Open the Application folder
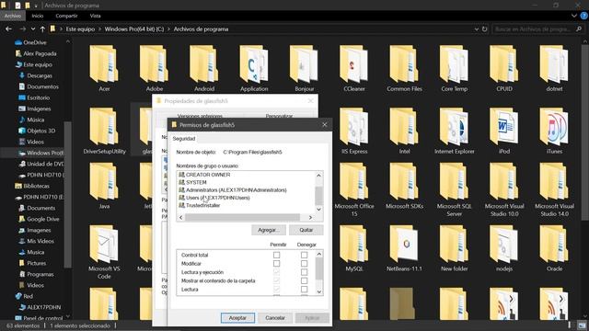The width and height of the screenshot is (589, 331). point(254,68)
